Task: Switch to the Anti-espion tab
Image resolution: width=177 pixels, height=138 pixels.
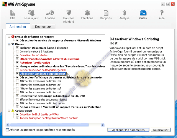Action: 18,27
